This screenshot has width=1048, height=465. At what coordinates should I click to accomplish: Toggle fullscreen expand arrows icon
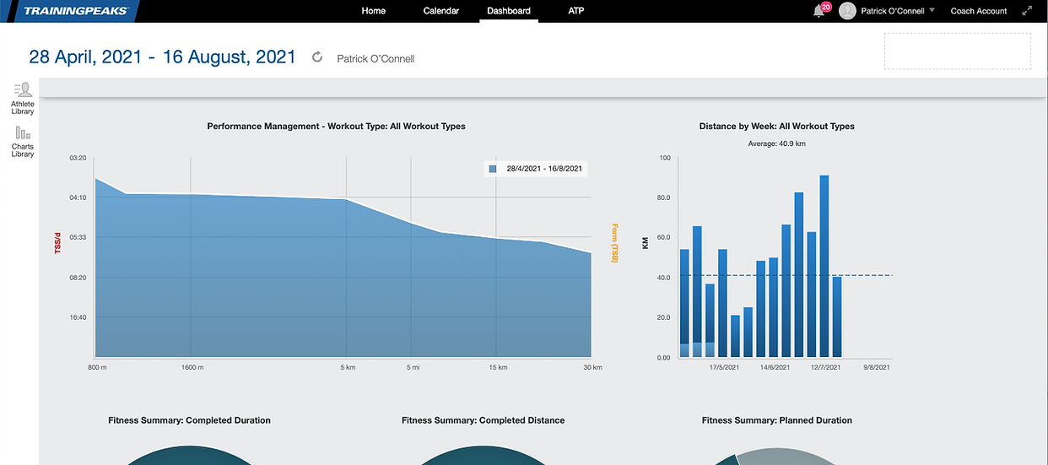1028,11
